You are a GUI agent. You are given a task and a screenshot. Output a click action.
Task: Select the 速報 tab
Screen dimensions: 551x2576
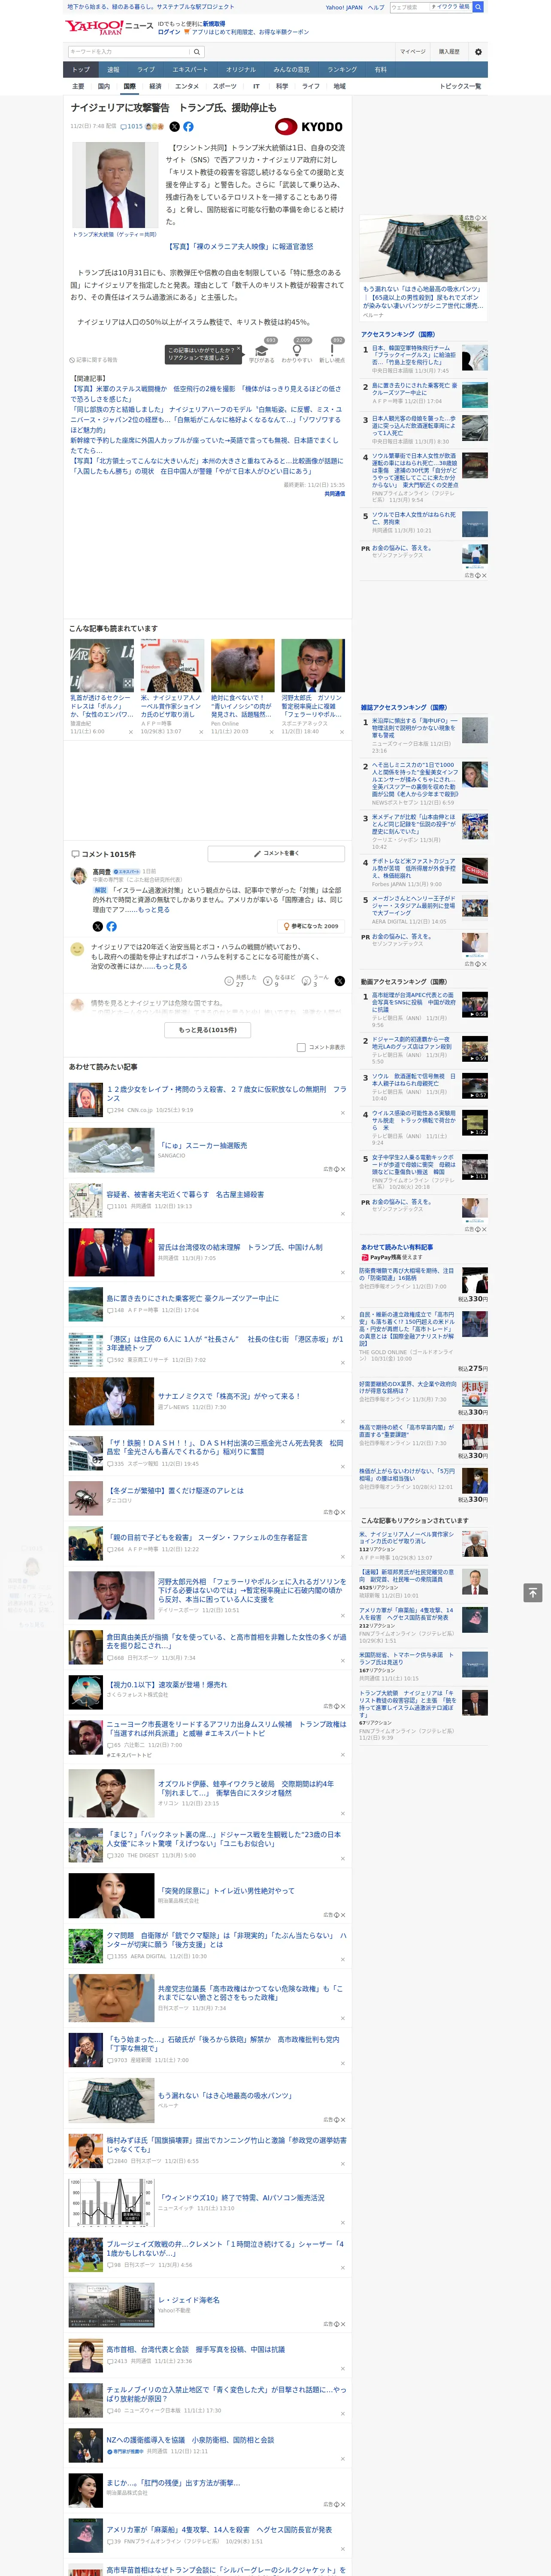113,70
